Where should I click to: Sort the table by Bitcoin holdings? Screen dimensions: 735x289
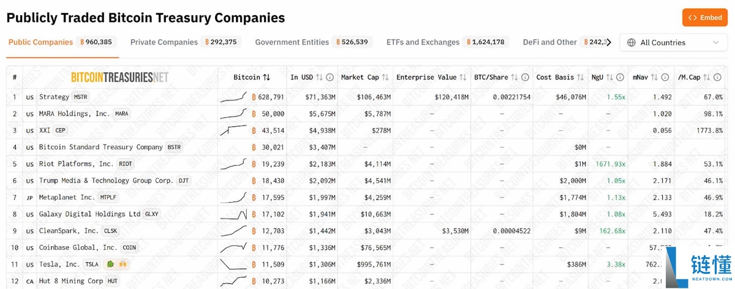pos(266,78)
